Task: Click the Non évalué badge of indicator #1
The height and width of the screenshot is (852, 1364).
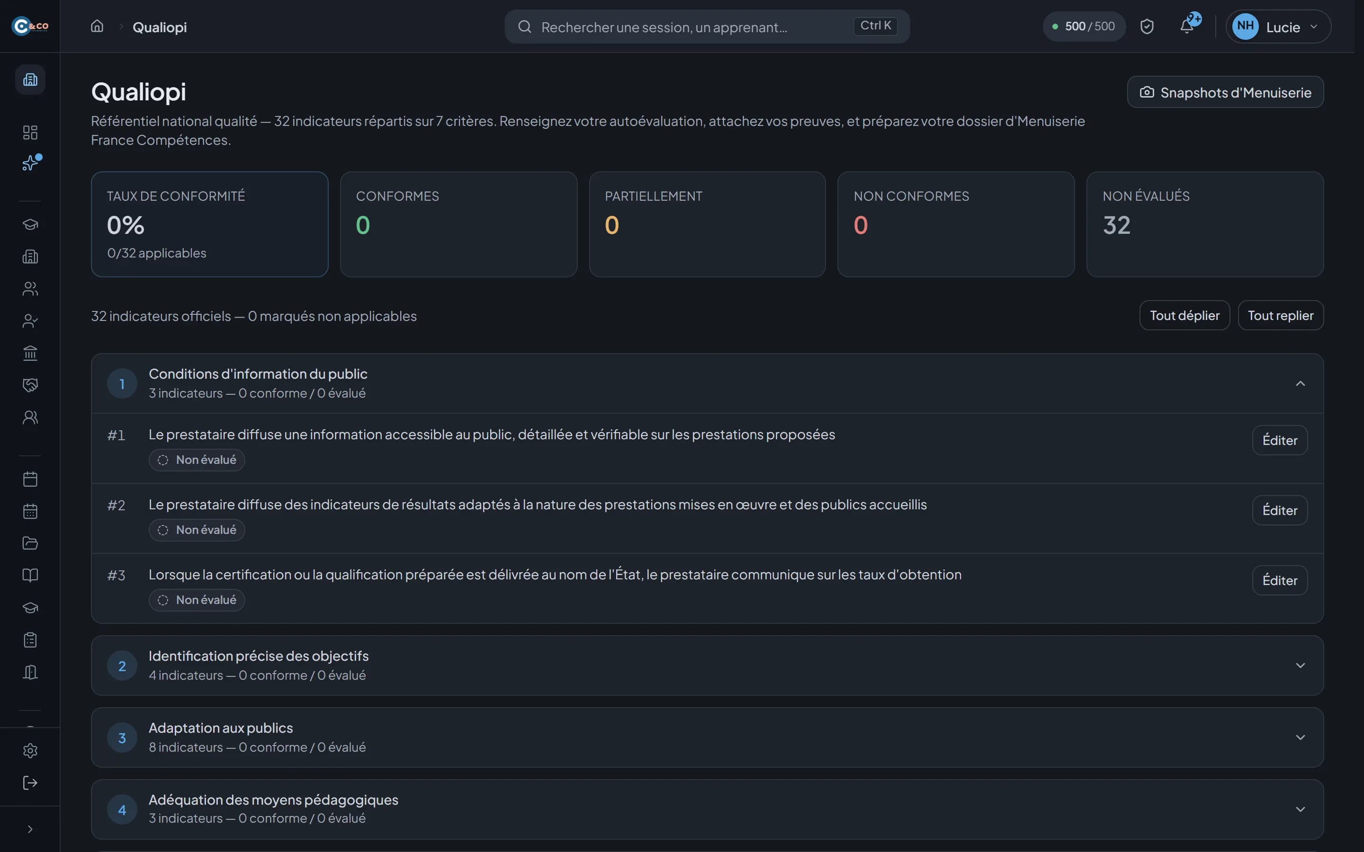Action: point(197,460)
